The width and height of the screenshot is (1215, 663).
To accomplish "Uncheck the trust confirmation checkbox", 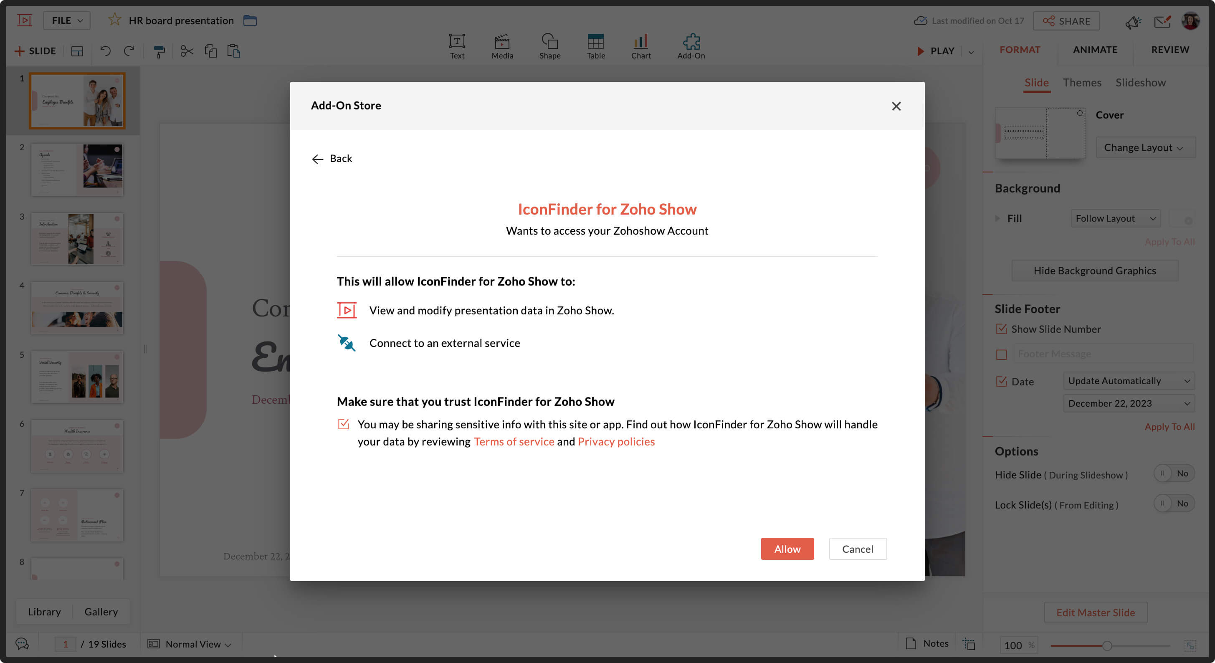I will click(x=343, y=424).
